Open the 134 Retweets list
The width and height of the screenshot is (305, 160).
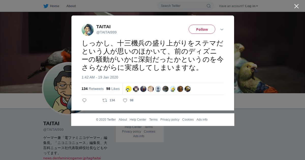[x=93, y=89]
